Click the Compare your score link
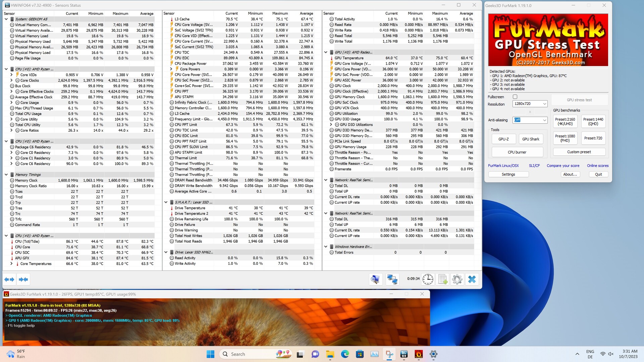The height and width of the screenshot is (362, 644). pos(563,166)
